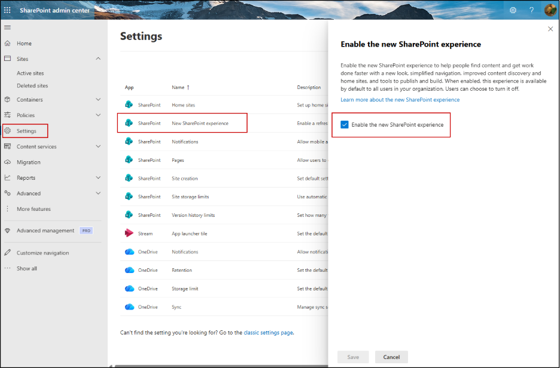
Task: Click the SharePoint icon beside Home sites
Action: (x=129, y=105)
